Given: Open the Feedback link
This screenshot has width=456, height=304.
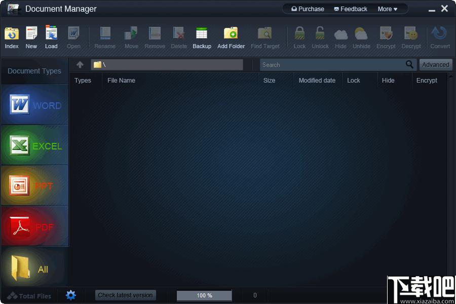Looking at the screenshot, I should click(x=351, y=9).
